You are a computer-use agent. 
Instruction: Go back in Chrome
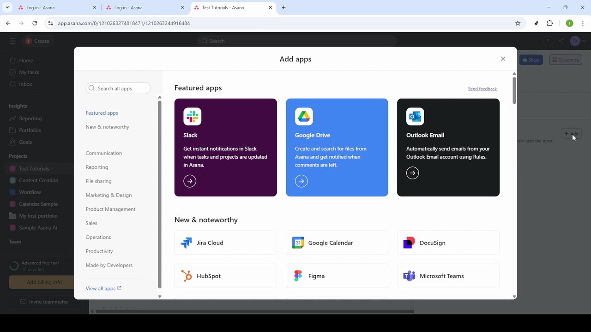pos(8,23)
